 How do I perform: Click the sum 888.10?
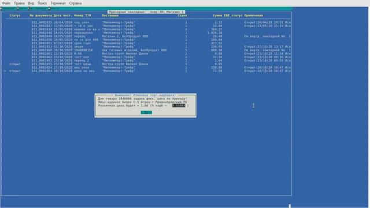(x=216, y=50)
